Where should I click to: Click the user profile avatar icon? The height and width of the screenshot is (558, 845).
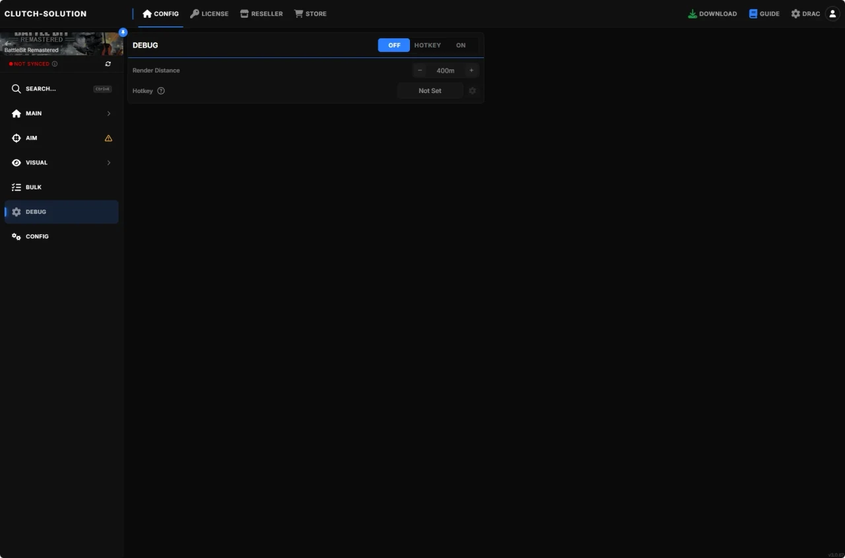pos(832,14)
